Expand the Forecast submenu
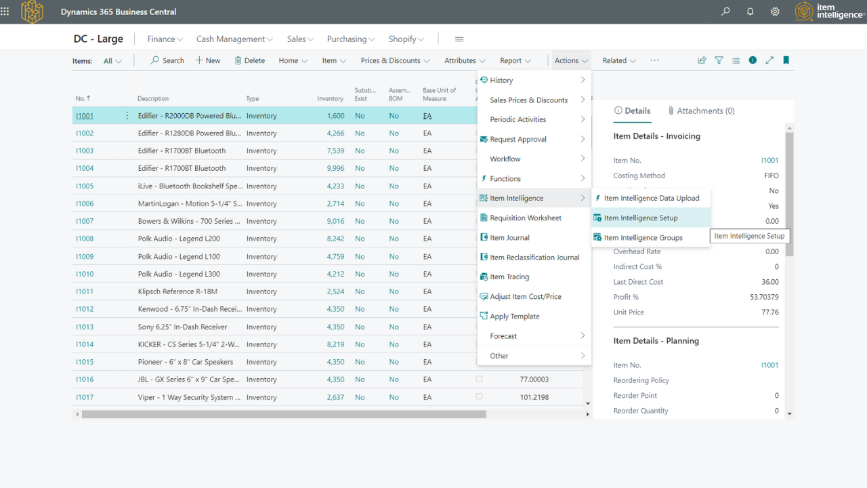Image resolution: width=867 pixels, height=488 pixels. [x=503, y=335]
